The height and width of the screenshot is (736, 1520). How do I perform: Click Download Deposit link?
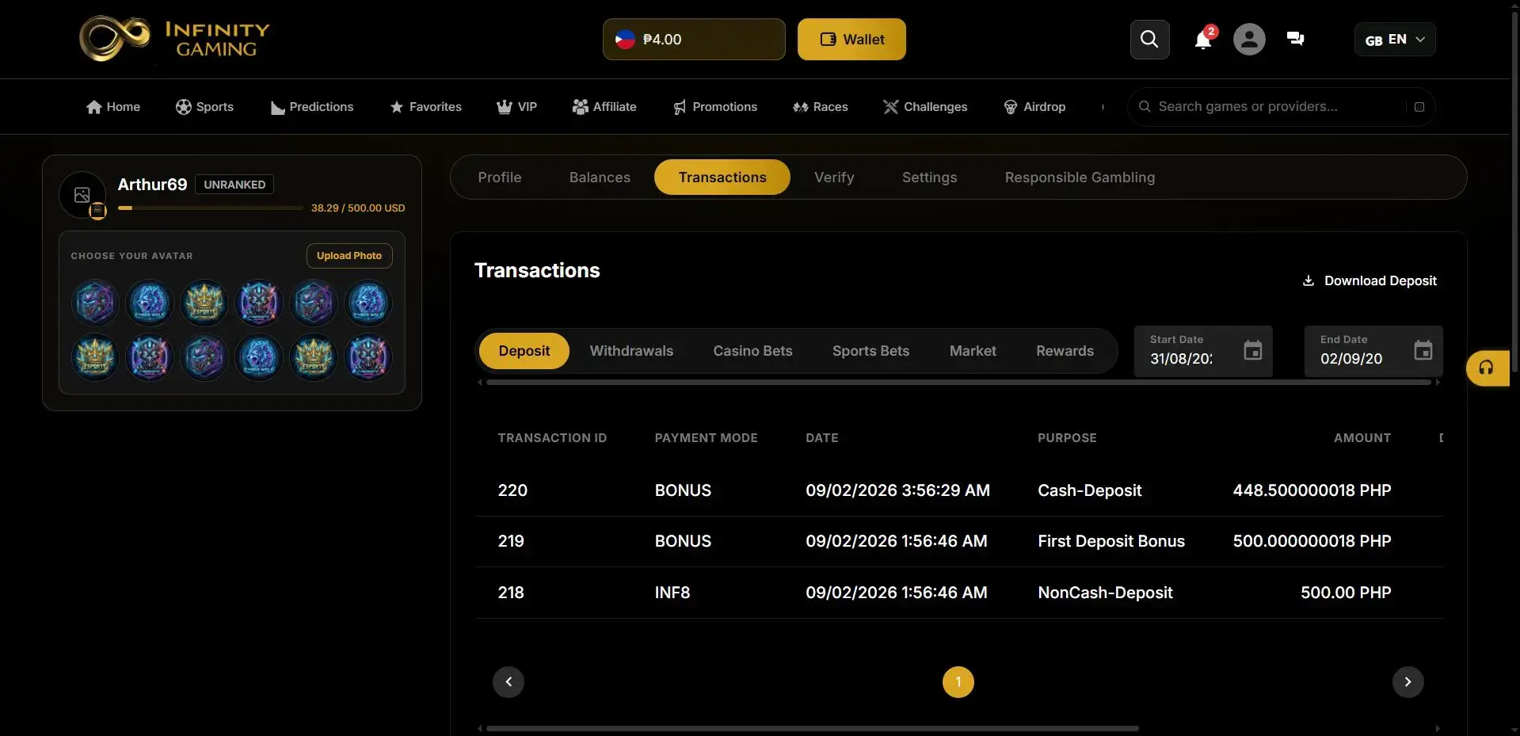click(1370, 281)
